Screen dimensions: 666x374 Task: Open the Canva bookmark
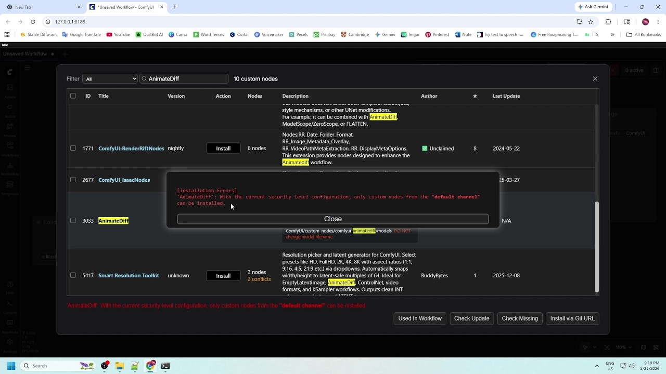tap(178, 35)
